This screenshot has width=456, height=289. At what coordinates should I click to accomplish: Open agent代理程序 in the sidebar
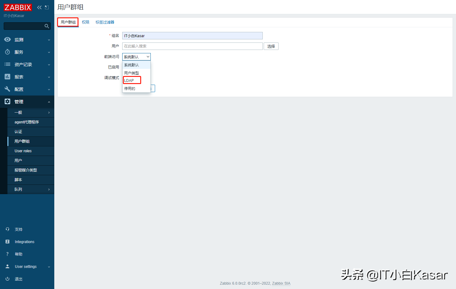tap(31, 122)
